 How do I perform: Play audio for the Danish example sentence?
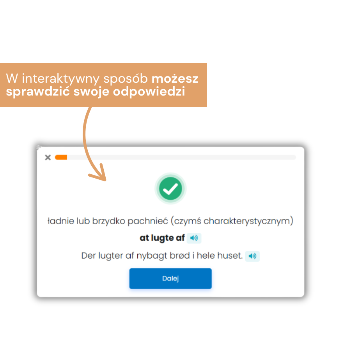point(252,256)
